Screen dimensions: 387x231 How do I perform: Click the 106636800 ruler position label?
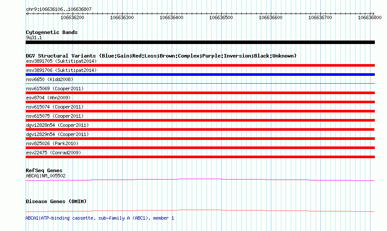coord(370,17)
